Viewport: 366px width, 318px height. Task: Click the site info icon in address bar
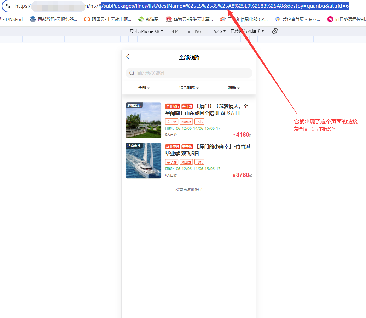click(x=8, y=6)
